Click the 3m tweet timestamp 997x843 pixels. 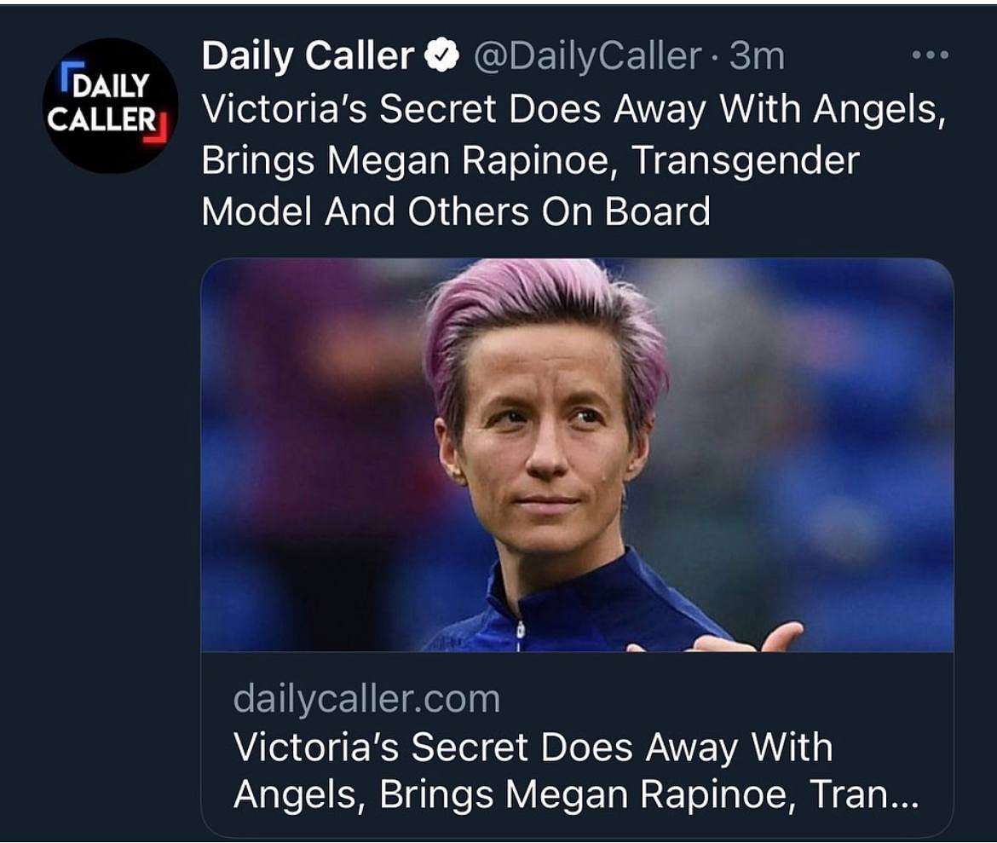[757, 56]
